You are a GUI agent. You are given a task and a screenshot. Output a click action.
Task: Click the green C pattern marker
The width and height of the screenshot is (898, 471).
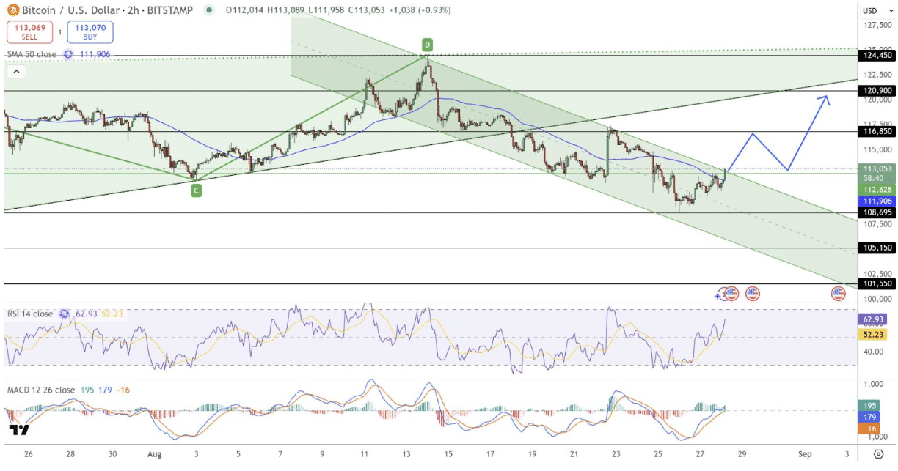pyautogui.click(x=196, y=190)
